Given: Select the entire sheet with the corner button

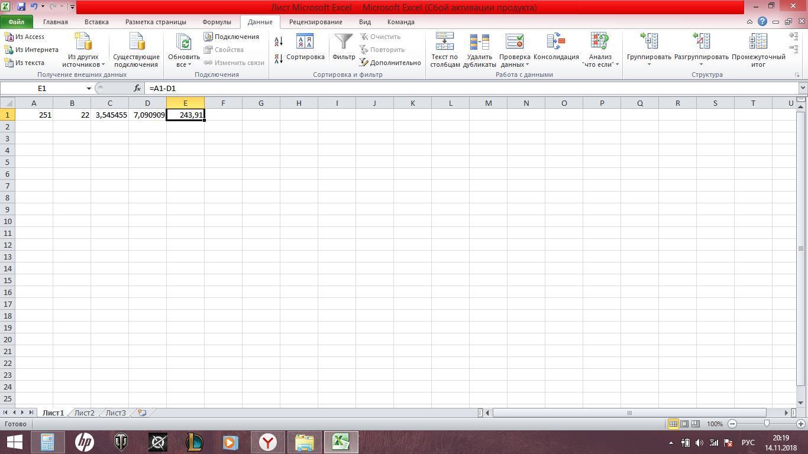Looking at the screenshot, I should 7,103.
